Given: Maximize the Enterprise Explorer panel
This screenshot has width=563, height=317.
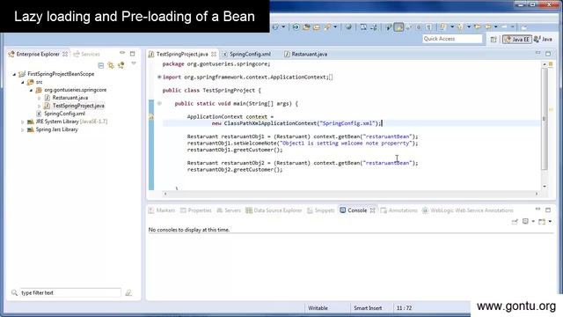Looking at the screenshot, I should click(133, 54).
